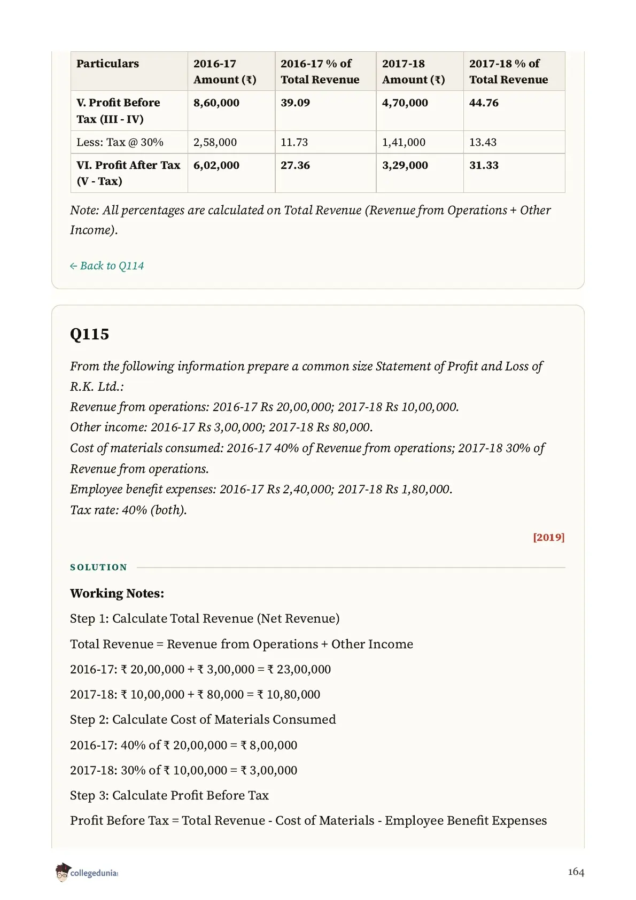Click the note about percentages on Total Revenue
This screenshot has width=636, height=900.
310,220
